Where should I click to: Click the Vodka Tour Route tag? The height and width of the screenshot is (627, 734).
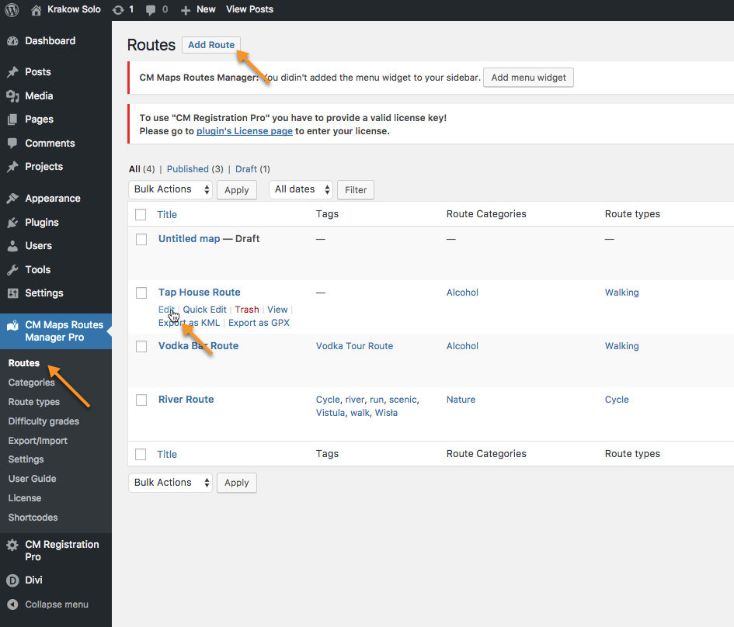click(x=354, y=346)
